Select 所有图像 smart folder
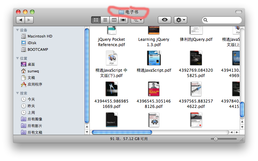258x161 pixels. [32, 119]
